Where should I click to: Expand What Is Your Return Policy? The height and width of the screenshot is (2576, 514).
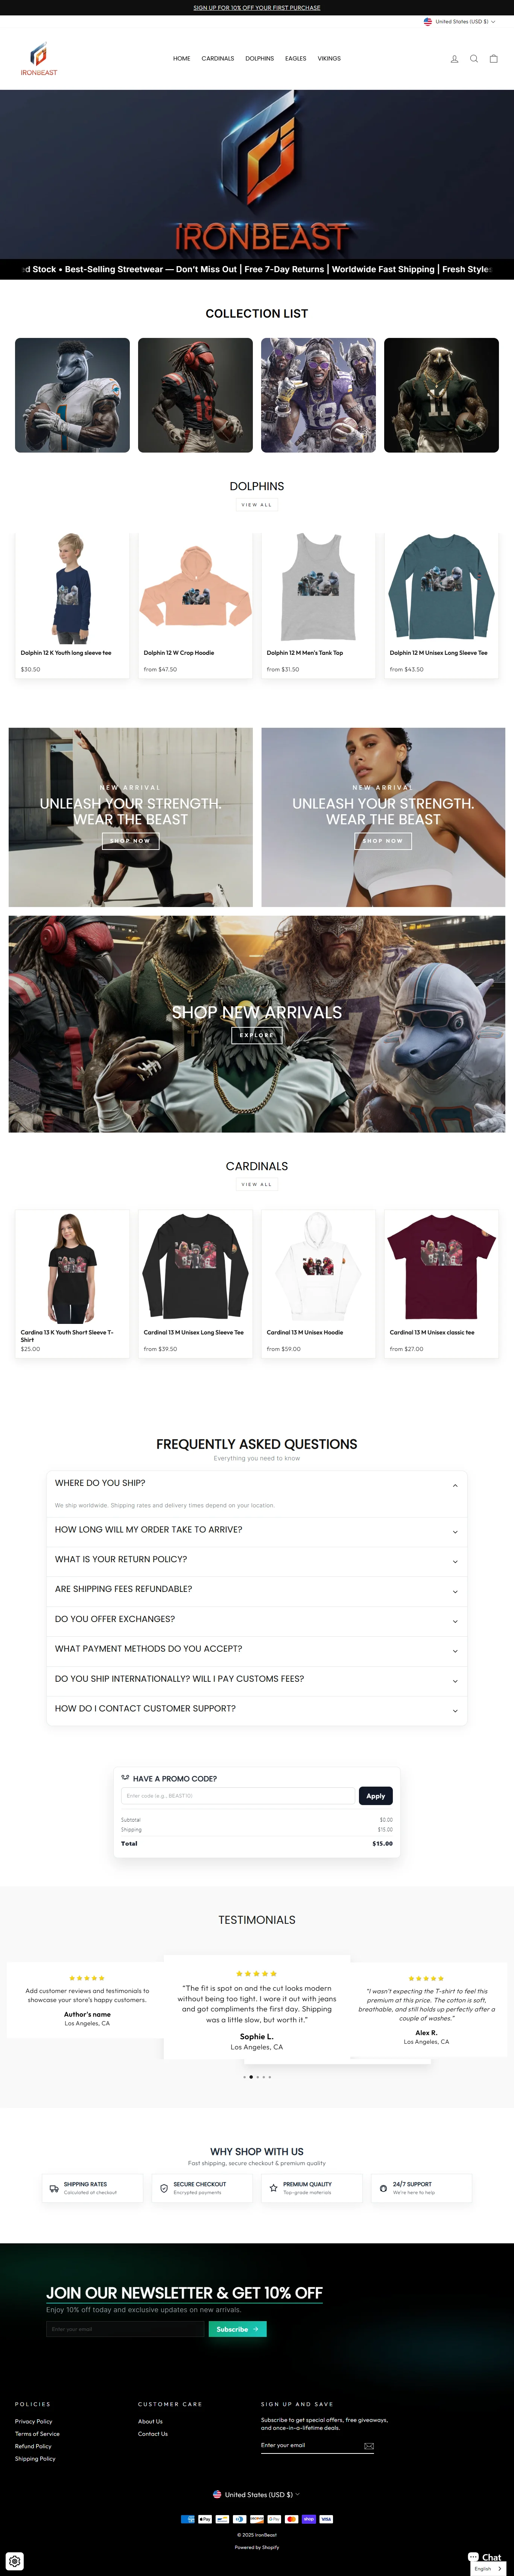[257, 1560]
